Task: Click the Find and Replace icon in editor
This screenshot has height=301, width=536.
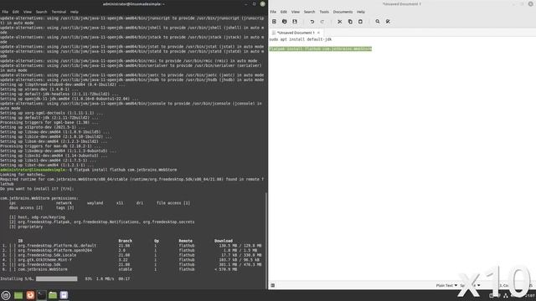Action: 388,22
